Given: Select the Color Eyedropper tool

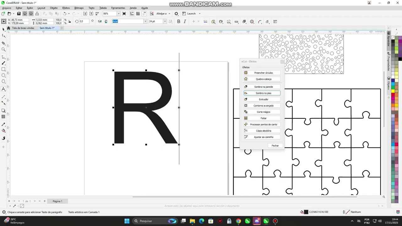Looking at the screenshot, I should click(x=3, y=124).
